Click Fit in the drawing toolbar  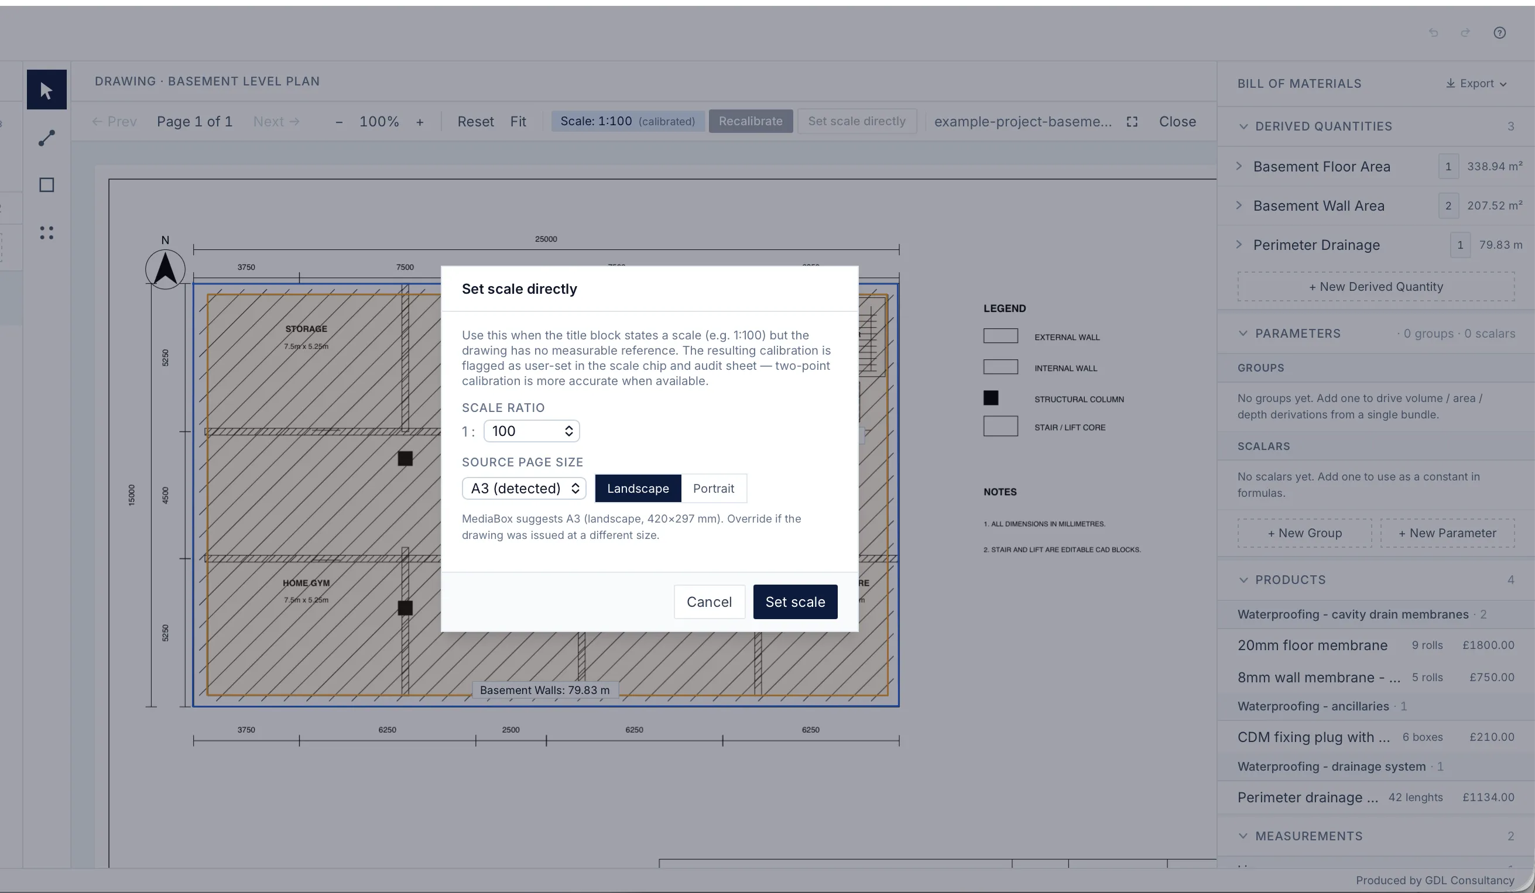point(518,122)
